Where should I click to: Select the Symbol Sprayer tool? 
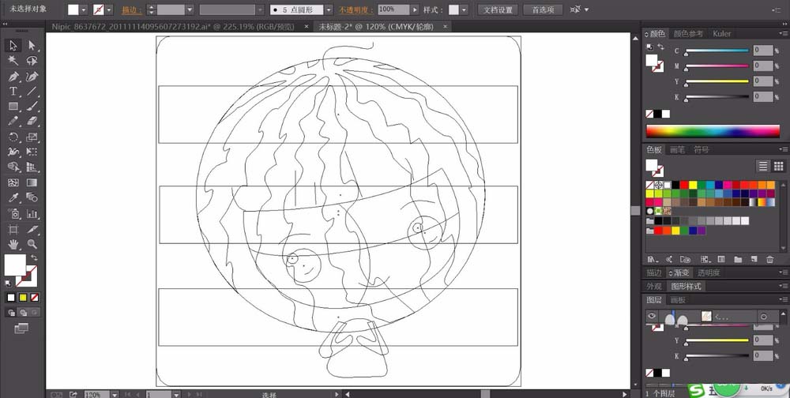click(x=13, y=214)
